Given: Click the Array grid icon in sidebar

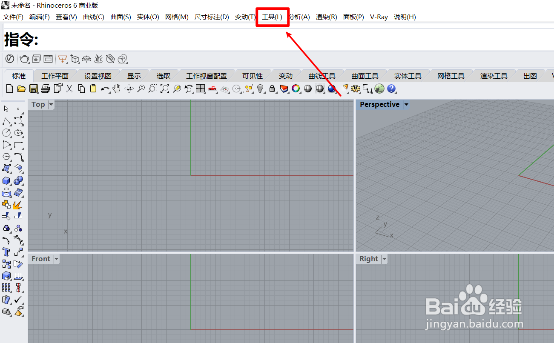Looking at the screenshot, I should [x=6, y=288].
